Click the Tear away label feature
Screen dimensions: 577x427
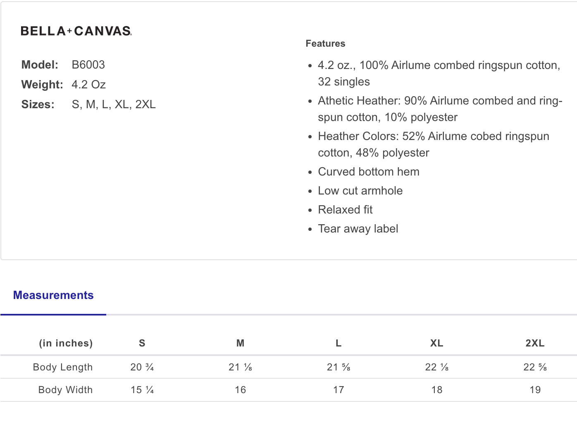pyautogui.click(x=358, y=229)
